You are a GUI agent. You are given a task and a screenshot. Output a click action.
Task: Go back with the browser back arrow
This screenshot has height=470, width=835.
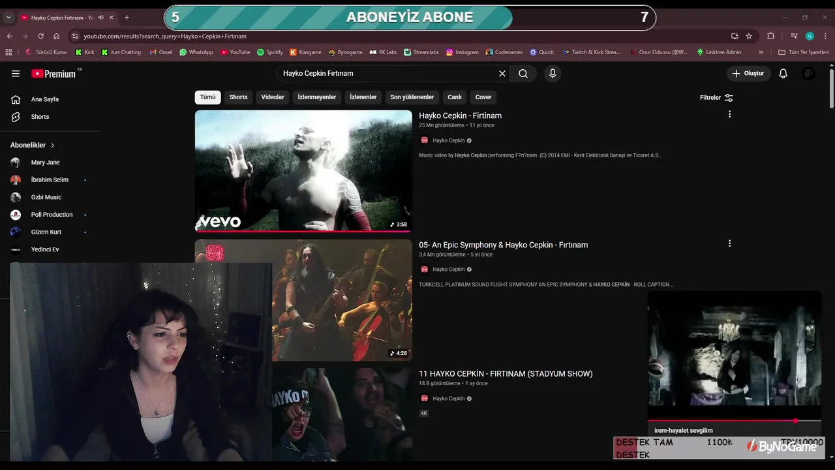click(9, 36)
